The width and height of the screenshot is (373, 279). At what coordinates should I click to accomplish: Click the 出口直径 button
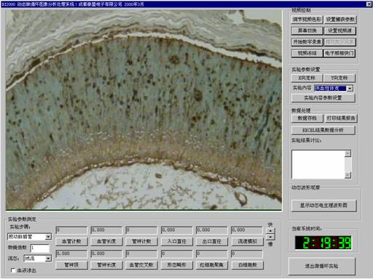(212, 241)
